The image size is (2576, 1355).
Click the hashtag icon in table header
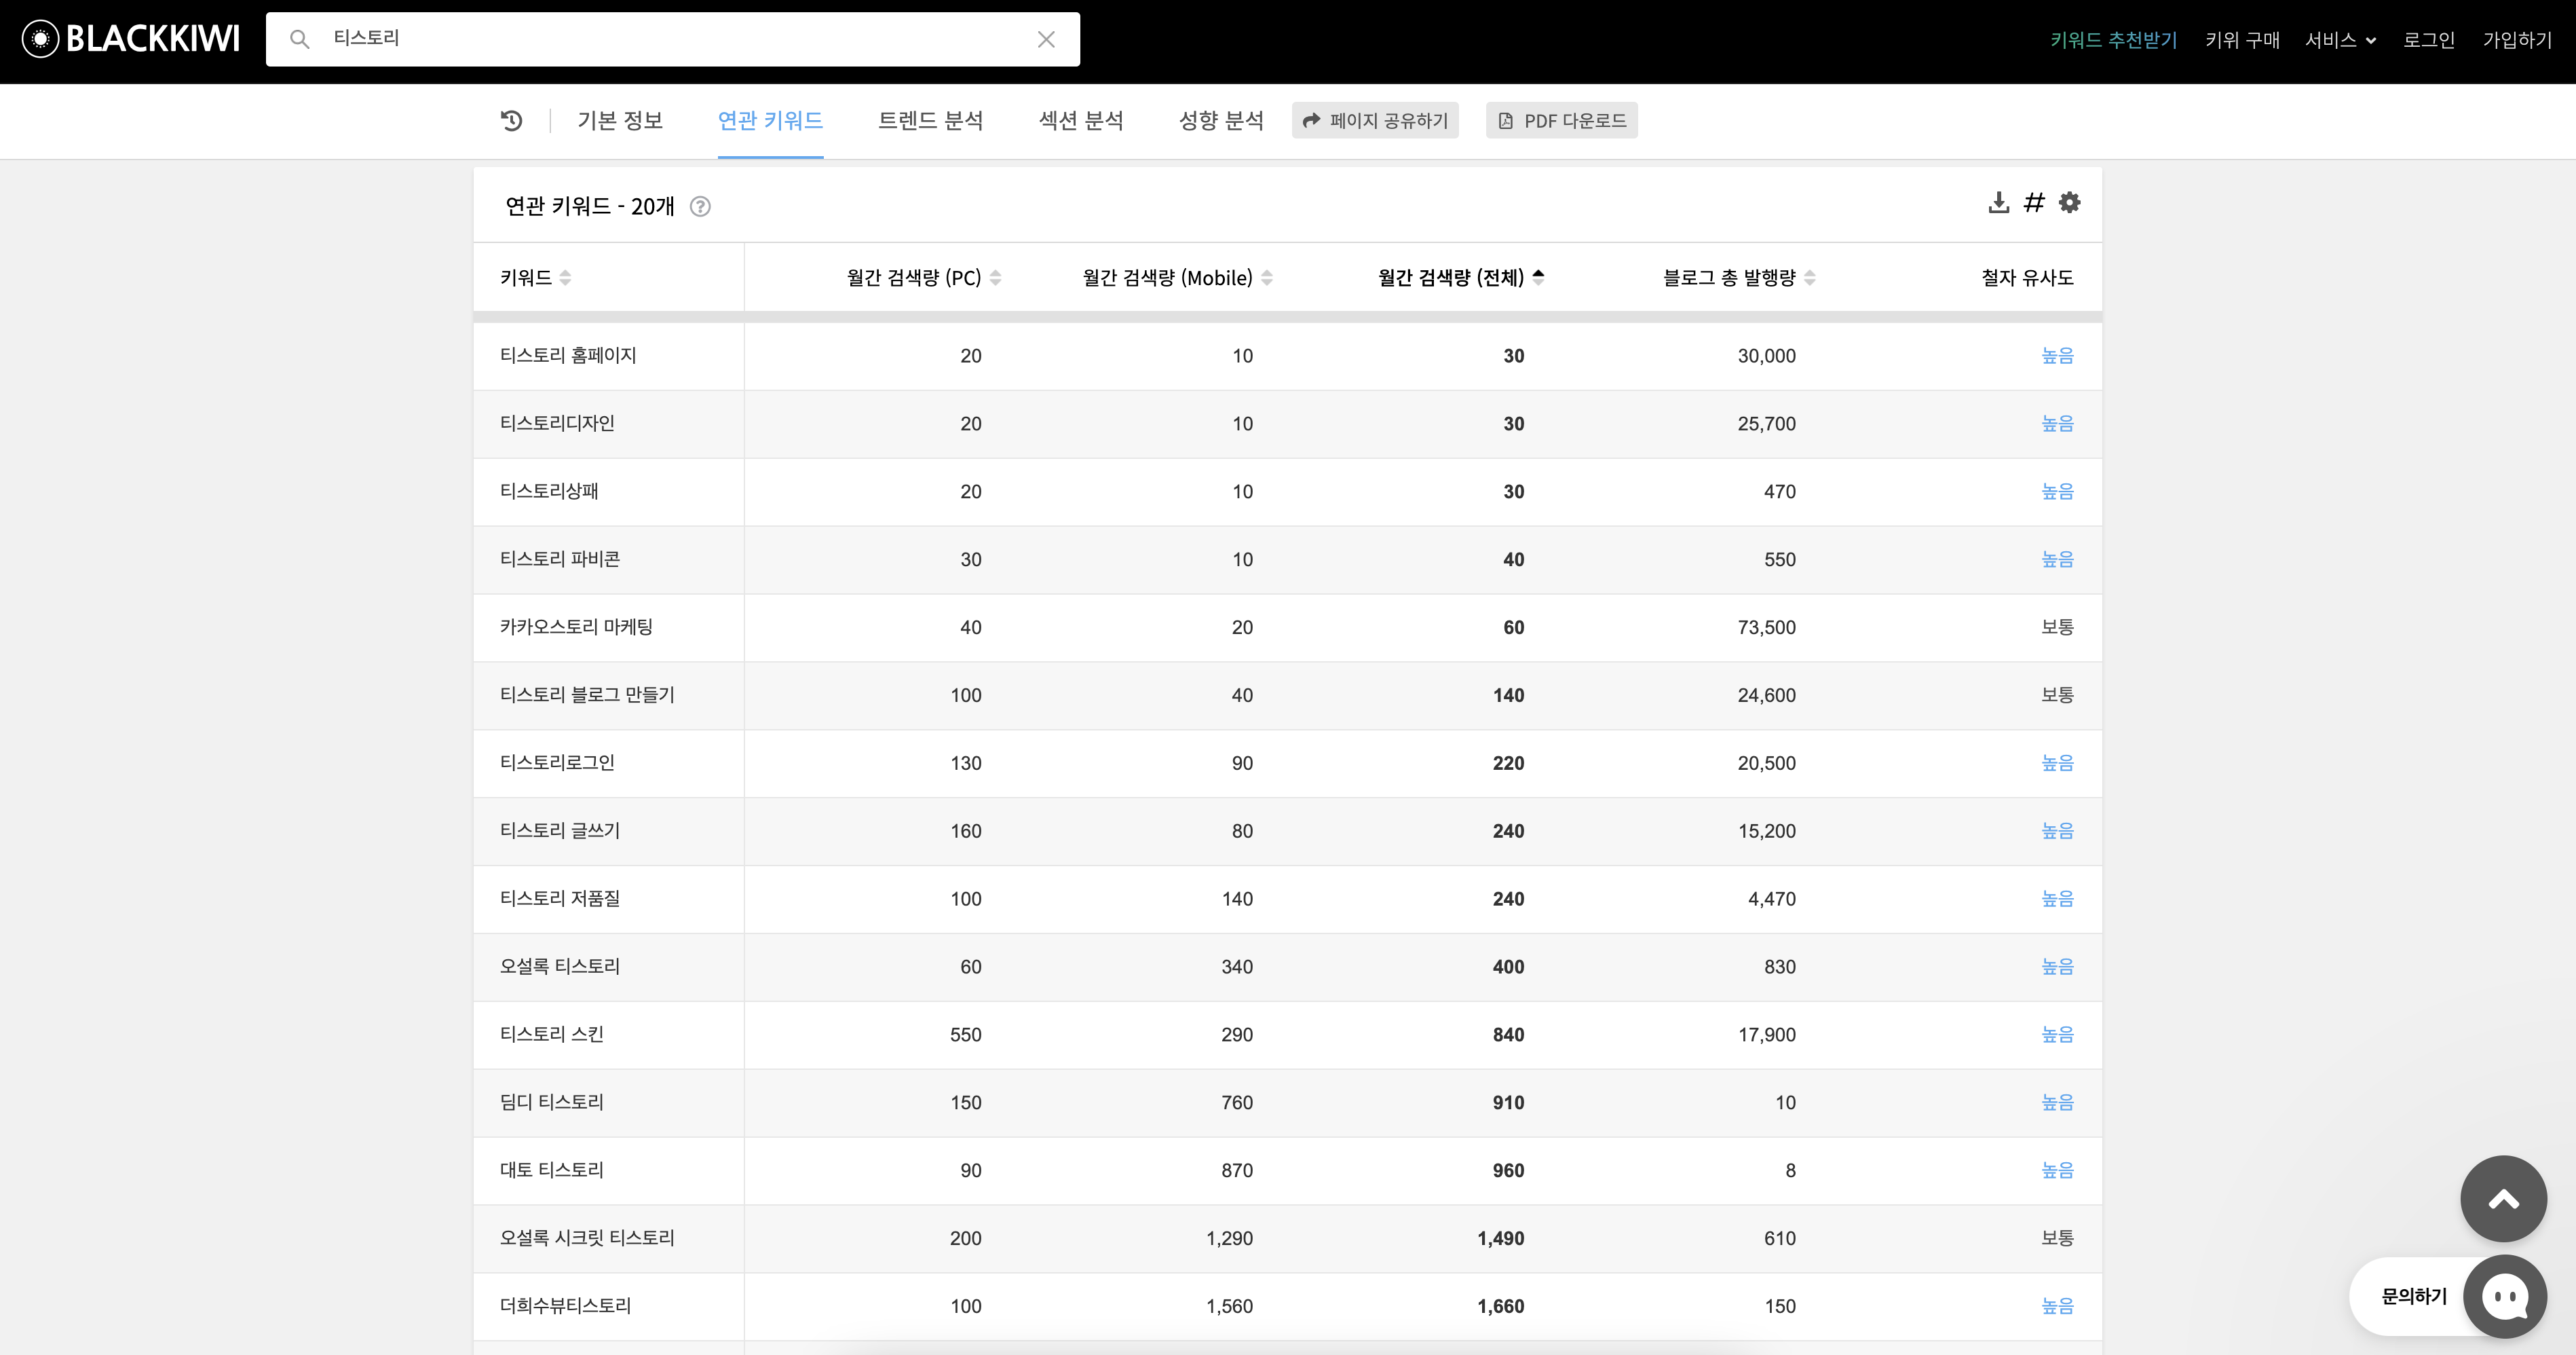pos(2034,203)
